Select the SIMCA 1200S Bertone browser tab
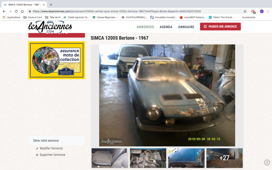272x170 pixels. pyautogui.click(x=24, y=5)
